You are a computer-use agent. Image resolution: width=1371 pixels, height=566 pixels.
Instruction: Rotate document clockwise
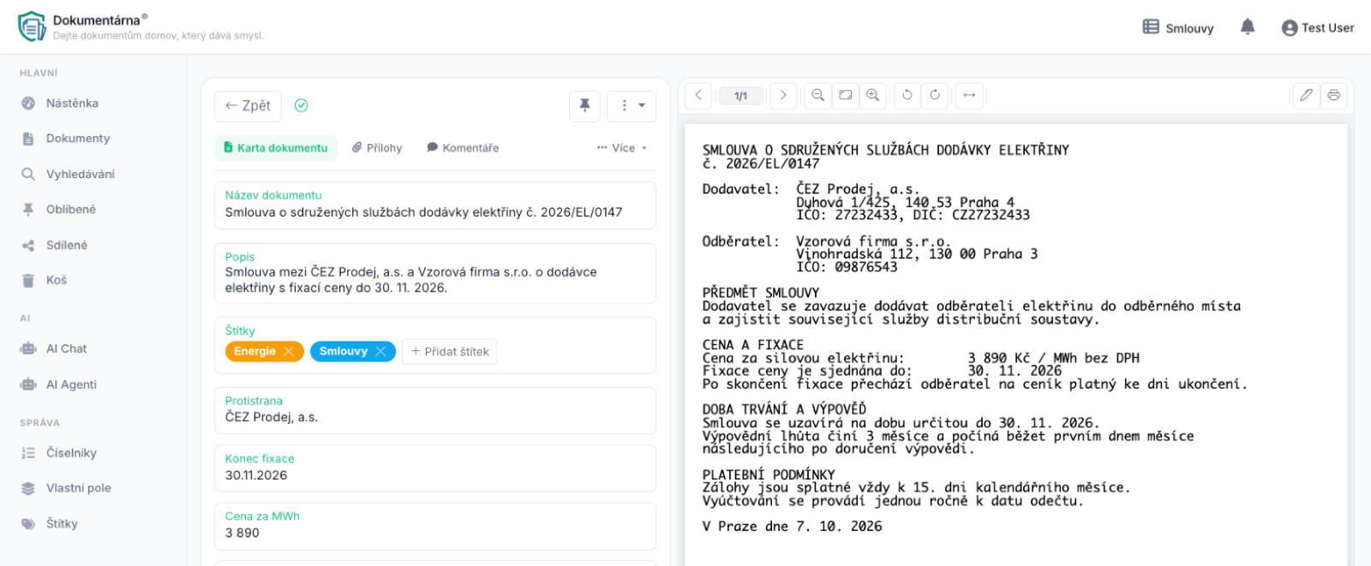tap(935, 95)
